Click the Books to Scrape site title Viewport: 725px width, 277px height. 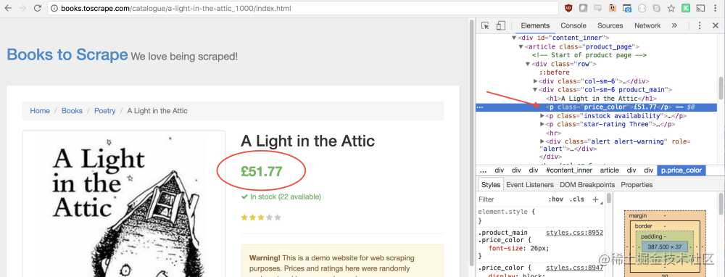(67, 54)
